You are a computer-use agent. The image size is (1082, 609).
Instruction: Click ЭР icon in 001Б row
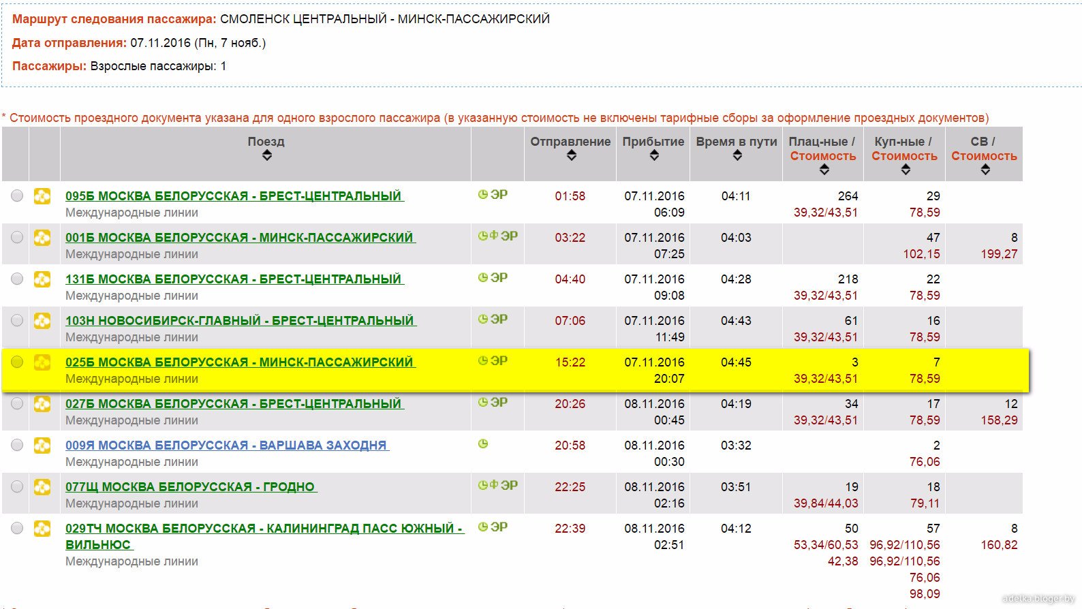[x=509, y=236]
